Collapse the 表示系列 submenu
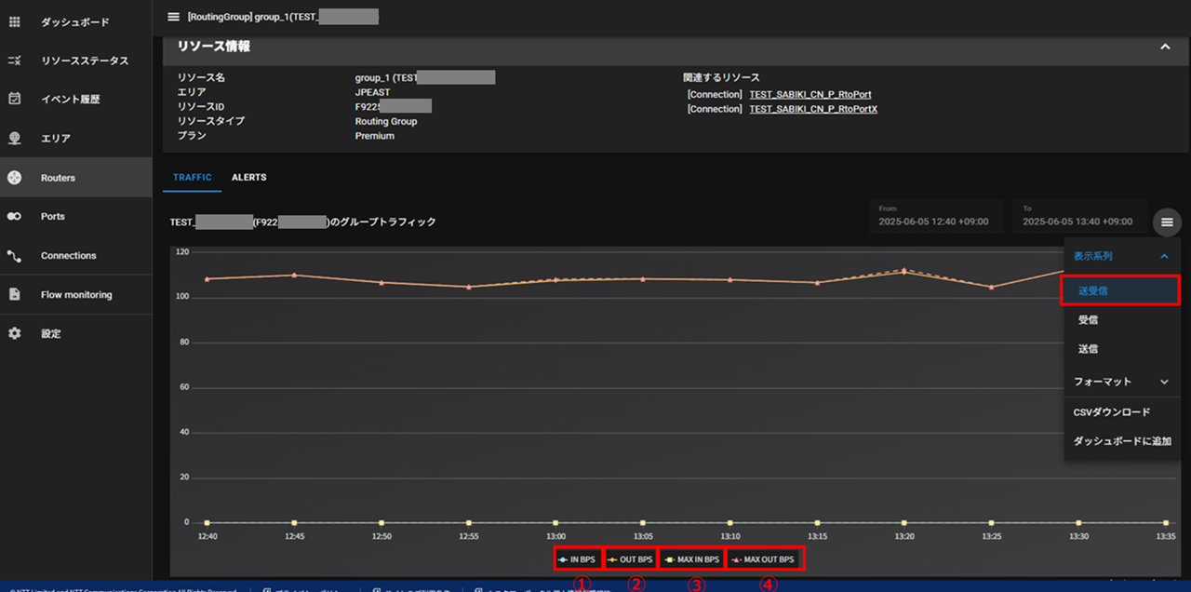 [x=1163, y=256]
